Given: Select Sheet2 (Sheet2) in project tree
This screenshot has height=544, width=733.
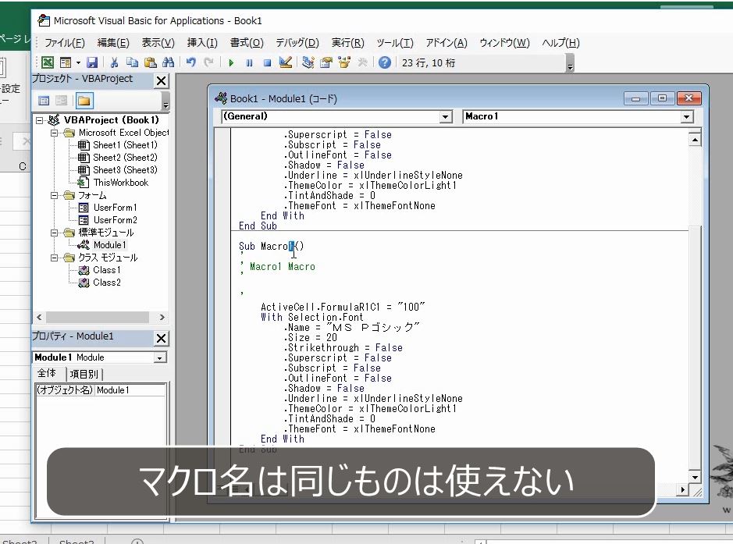Looking at the screenshot, I should (x=125, y=158).
